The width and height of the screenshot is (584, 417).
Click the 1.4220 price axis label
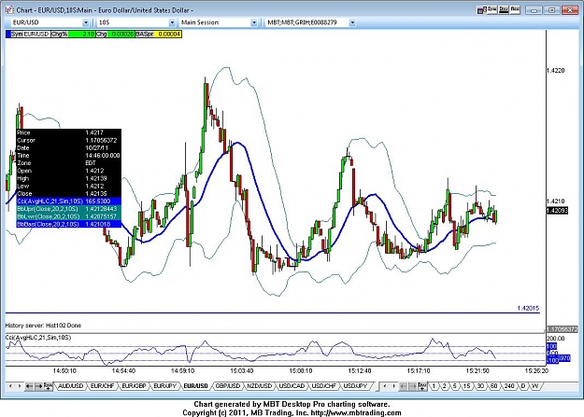point(555,71)
